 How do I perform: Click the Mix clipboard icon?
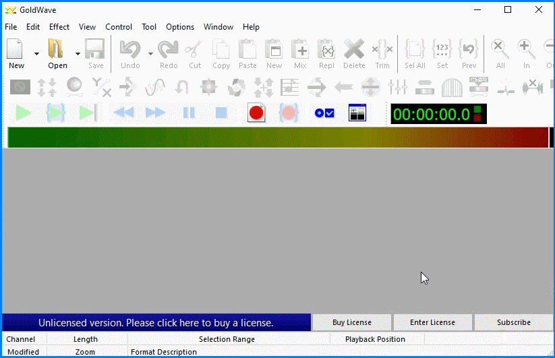pyautogui.click(x=300, y=49)
